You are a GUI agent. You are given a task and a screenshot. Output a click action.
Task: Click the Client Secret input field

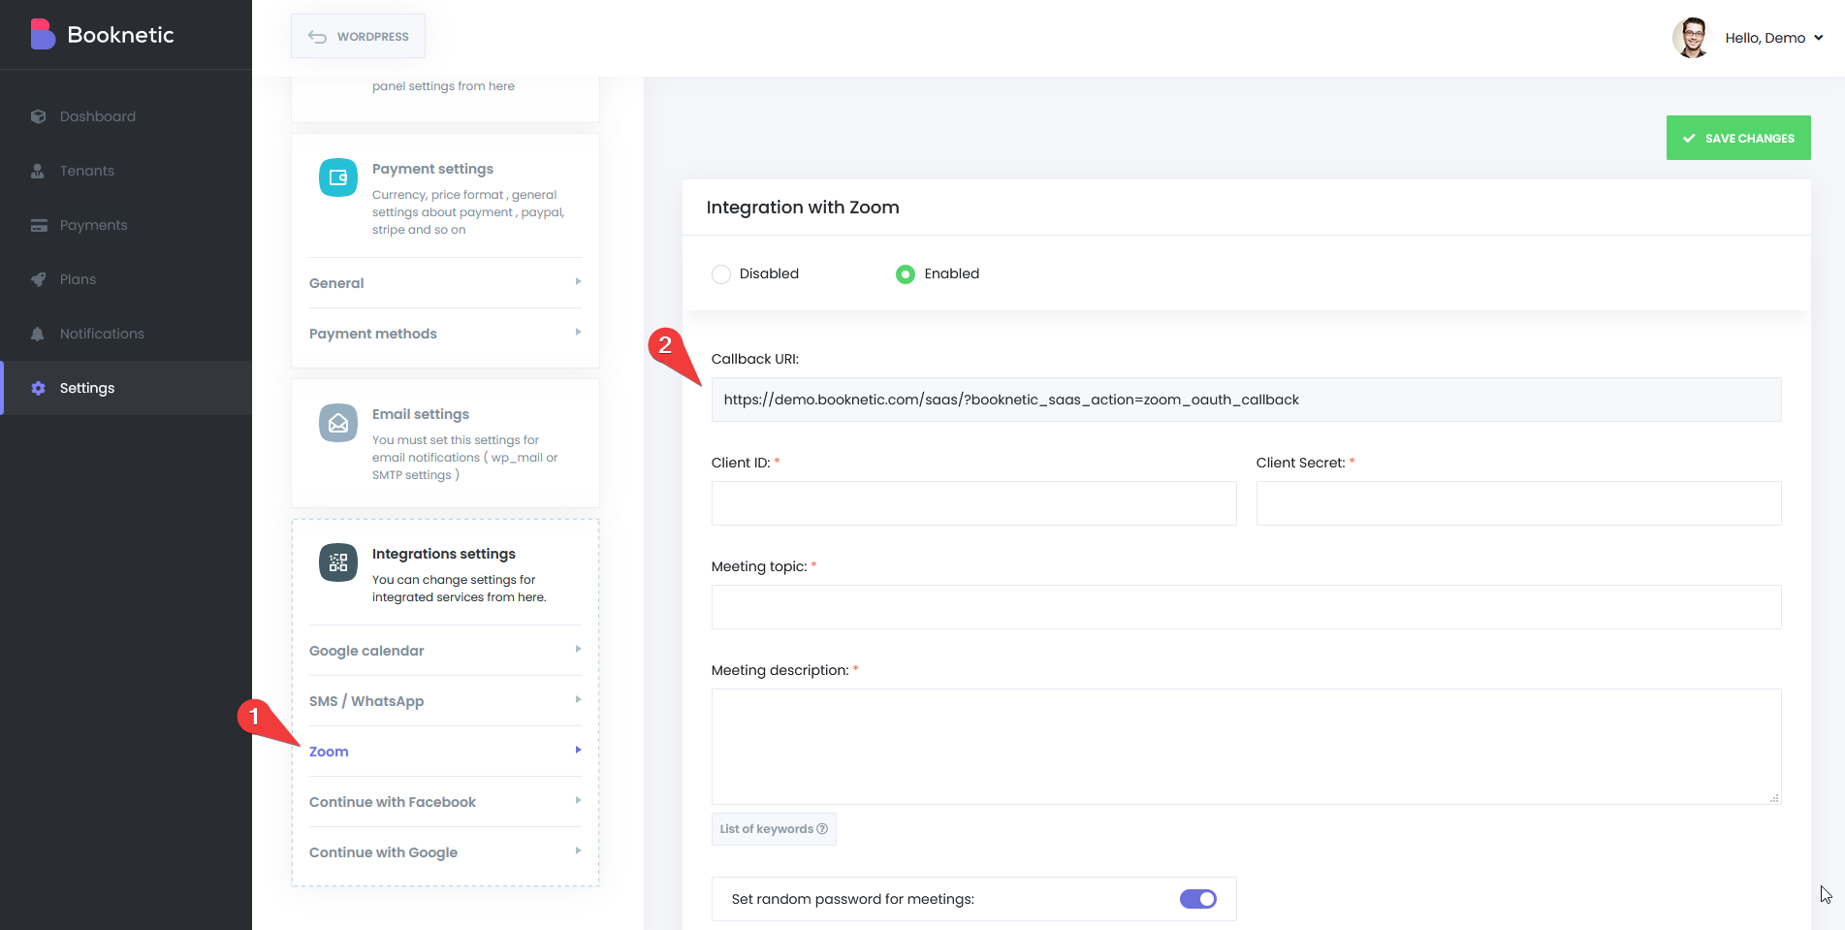coord(1518,503)
